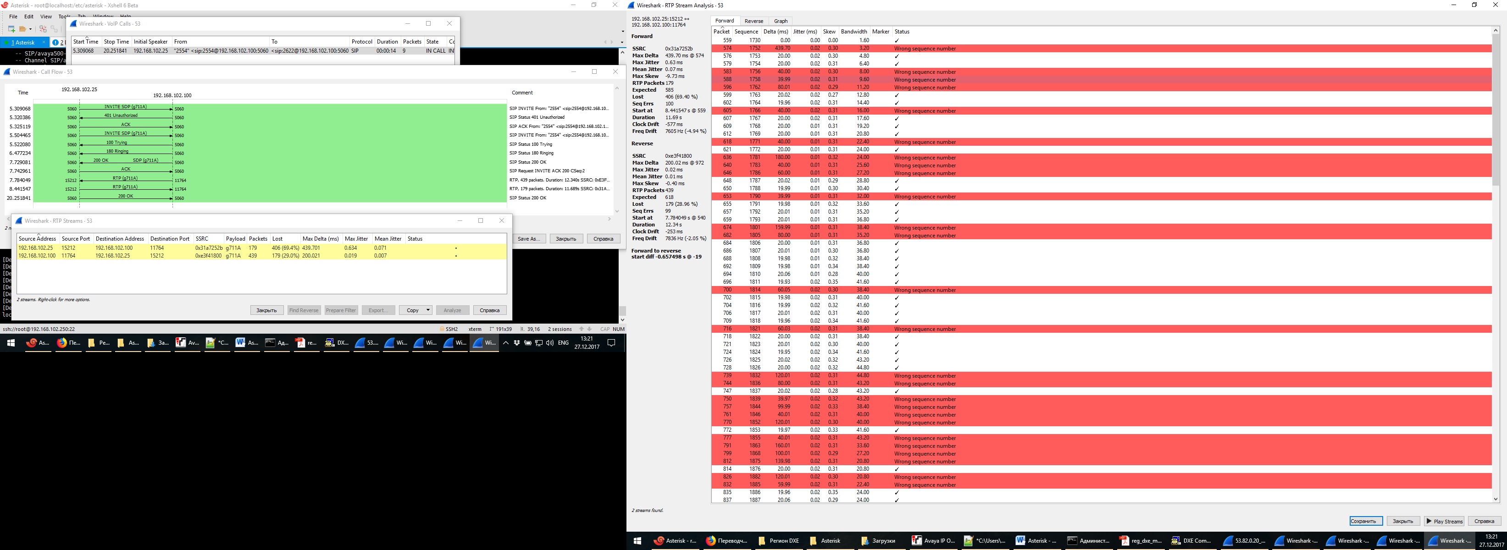Expand the Copy button dropdown arrow
Image resolution: width=1507 pixels, height=550 pixels.
428,310
